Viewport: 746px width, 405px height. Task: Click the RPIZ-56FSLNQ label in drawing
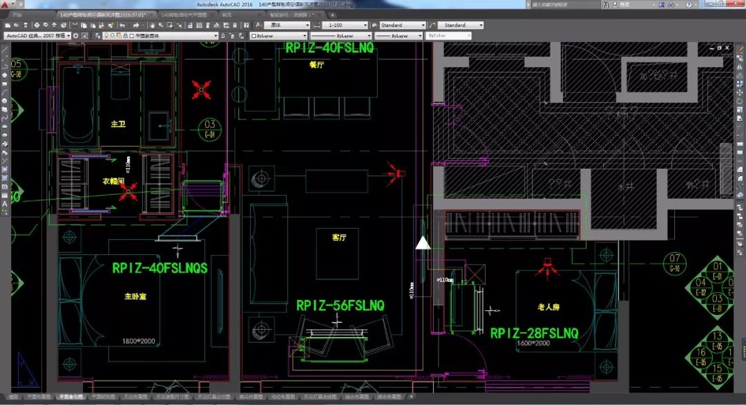(x=340, y=305)
